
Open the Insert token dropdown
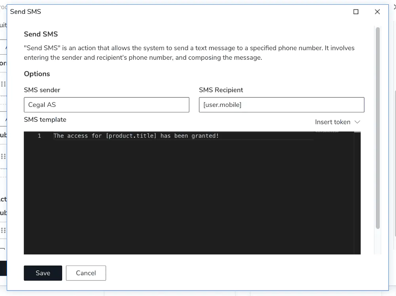pyautogui.click(x=333, y=122)
